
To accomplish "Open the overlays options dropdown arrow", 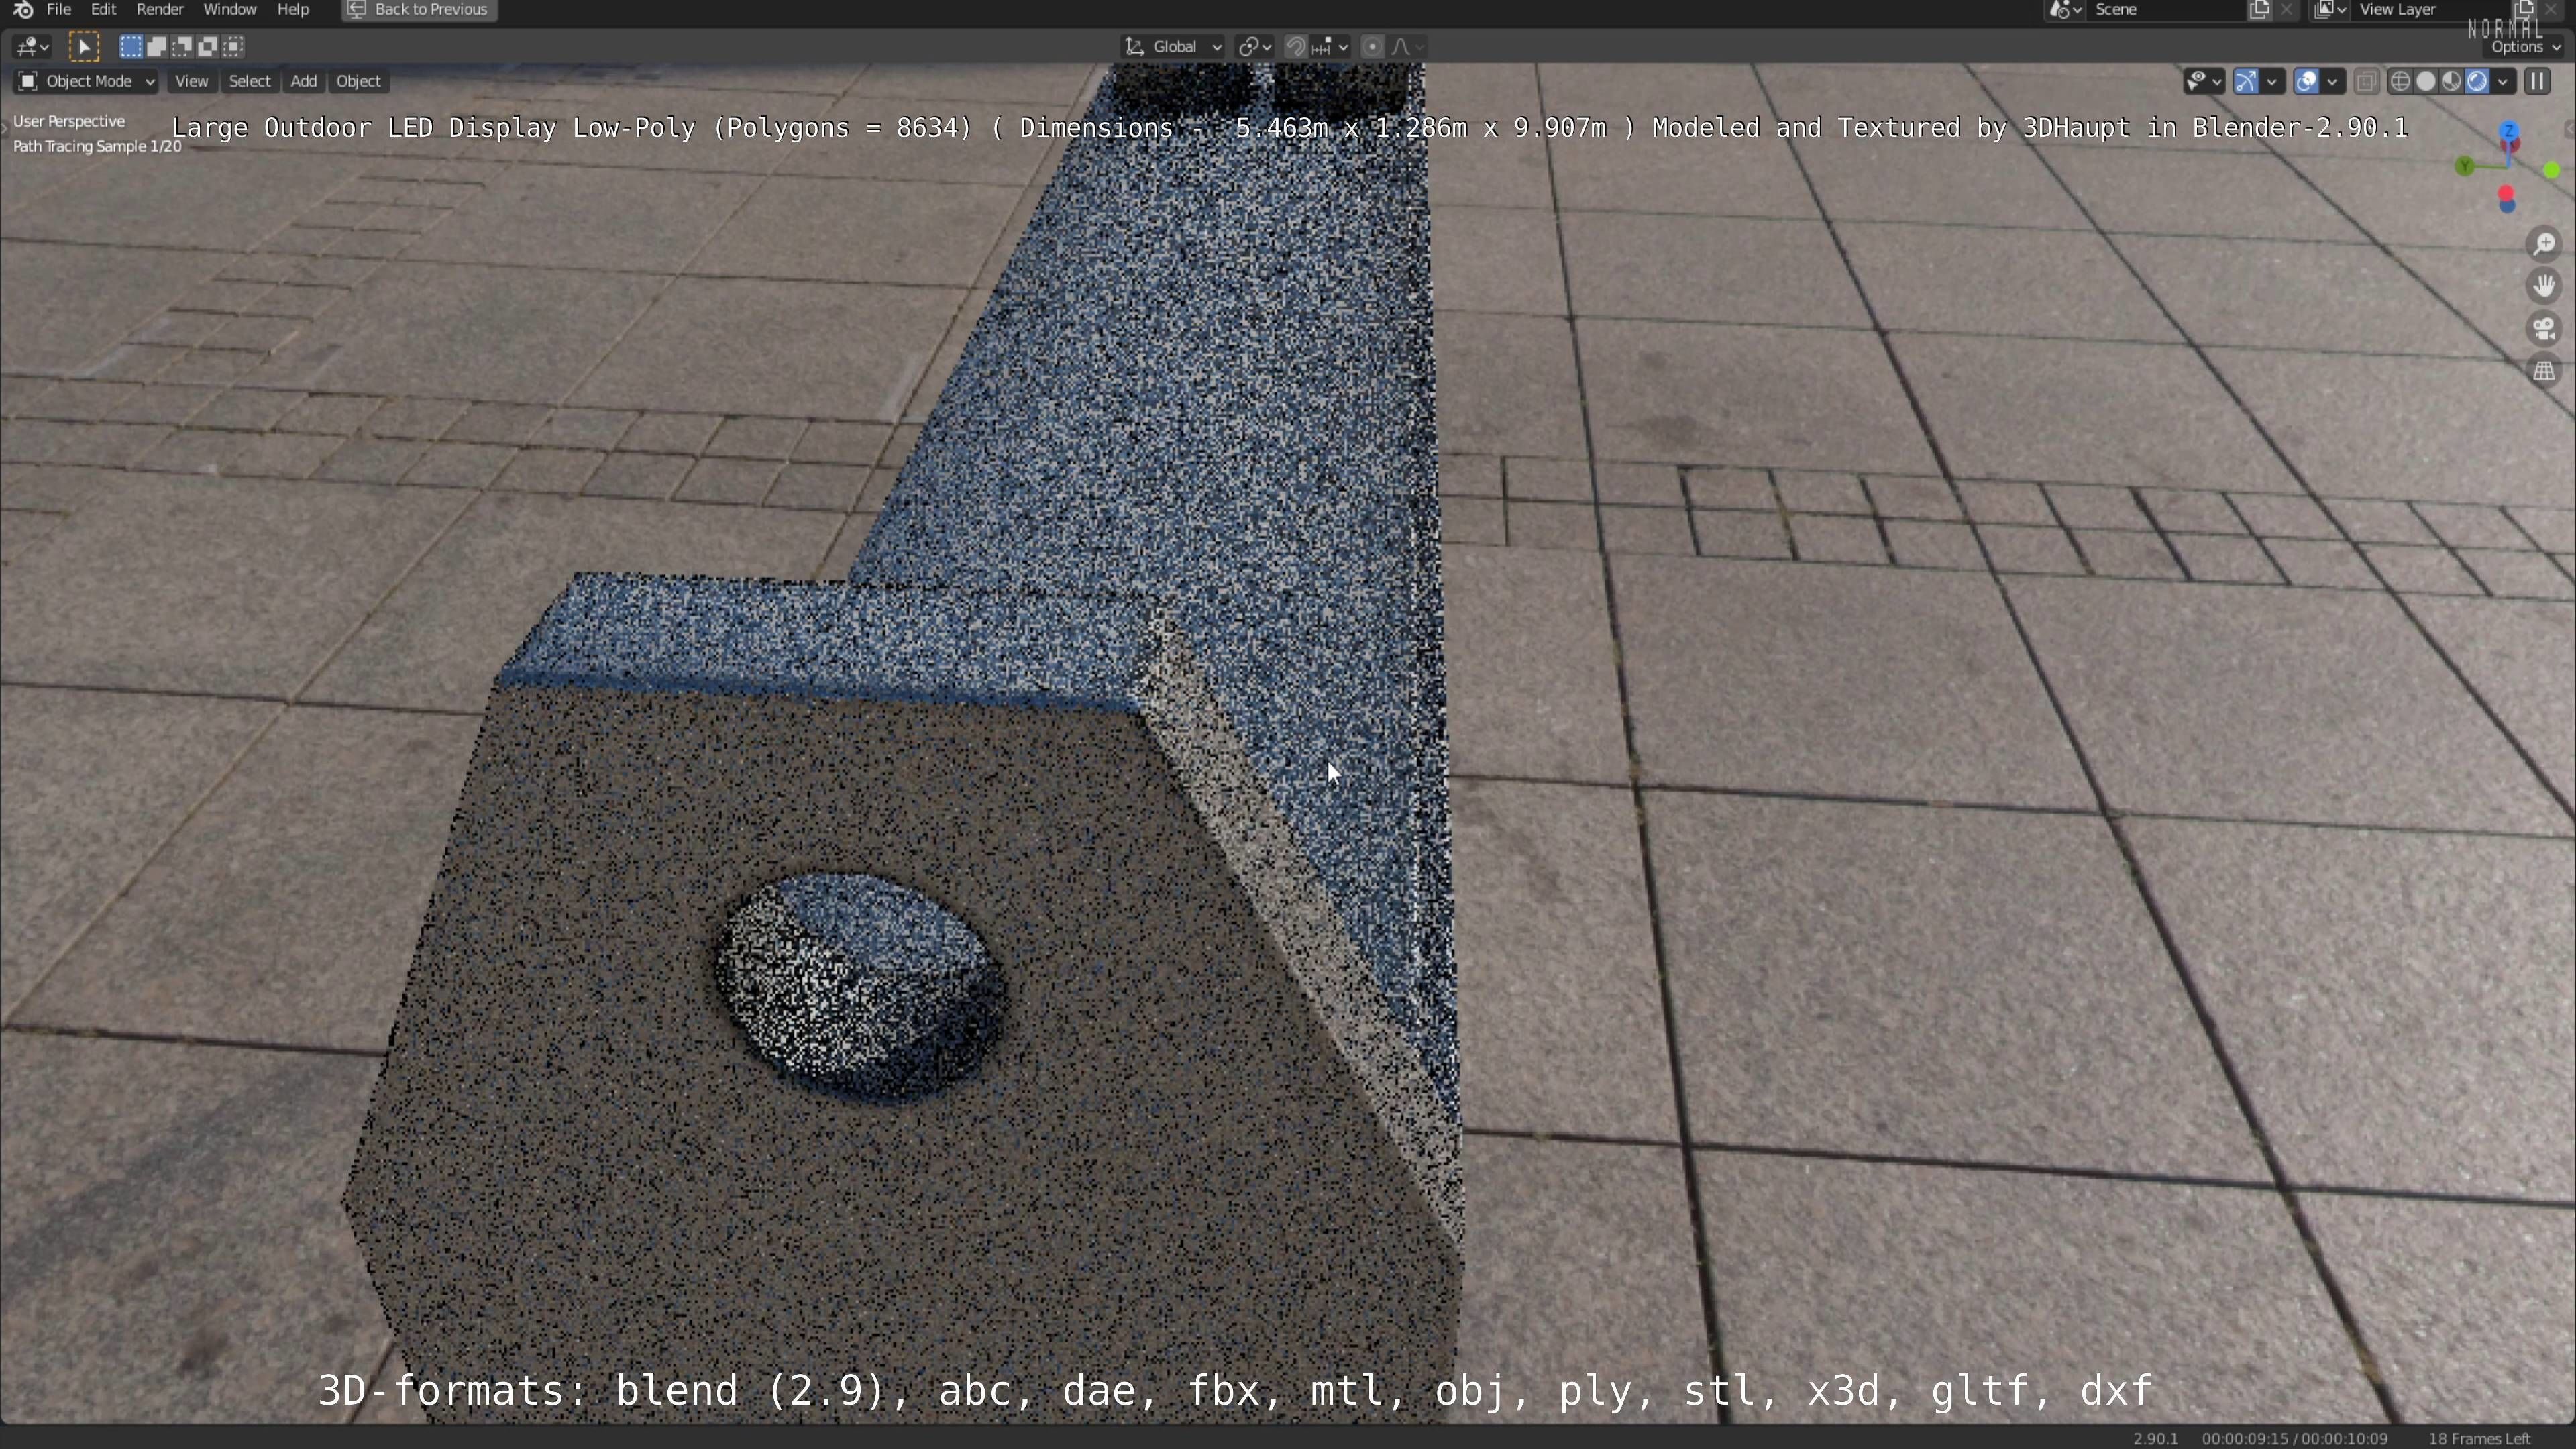I will pos(2332,81).
